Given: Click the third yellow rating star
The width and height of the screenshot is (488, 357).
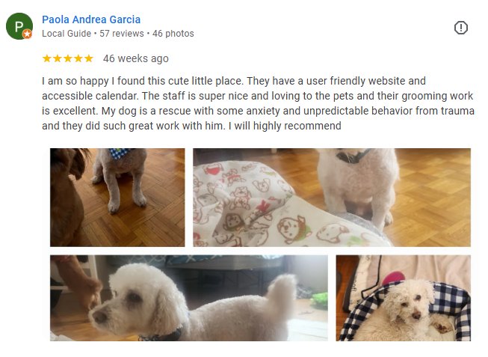Looking at the screenshot, I should [x=68, y=58].
